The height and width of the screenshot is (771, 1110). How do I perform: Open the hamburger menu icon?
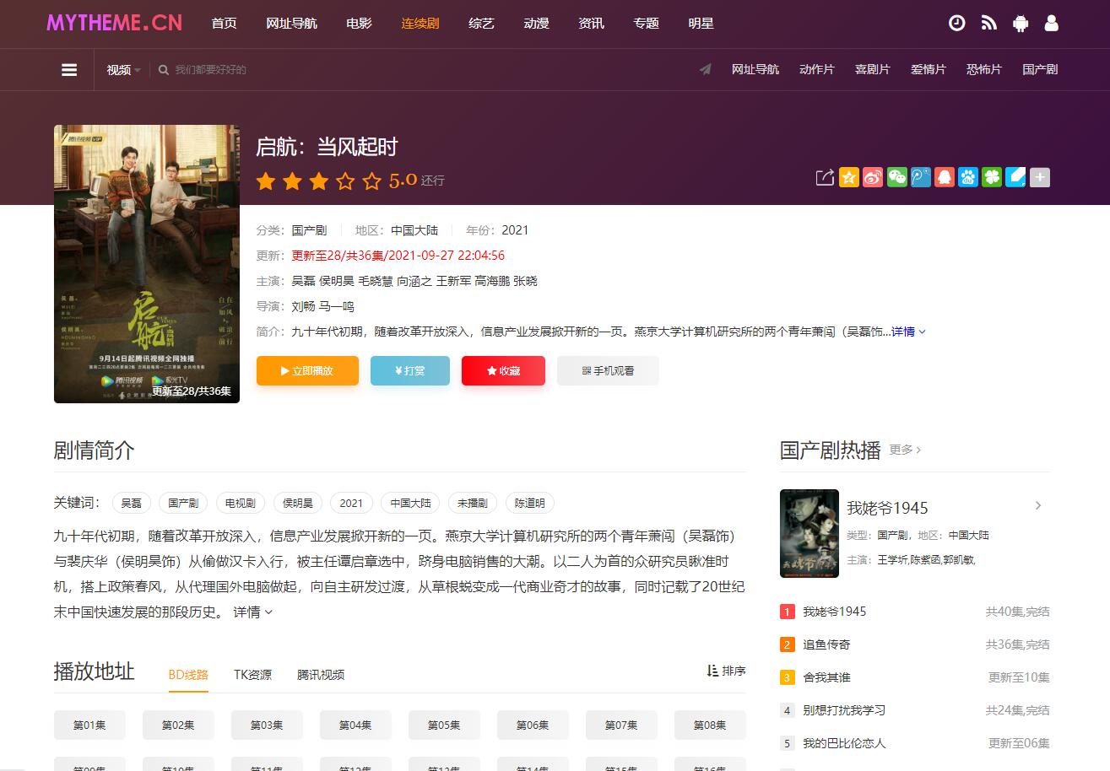tap(69, 70)
